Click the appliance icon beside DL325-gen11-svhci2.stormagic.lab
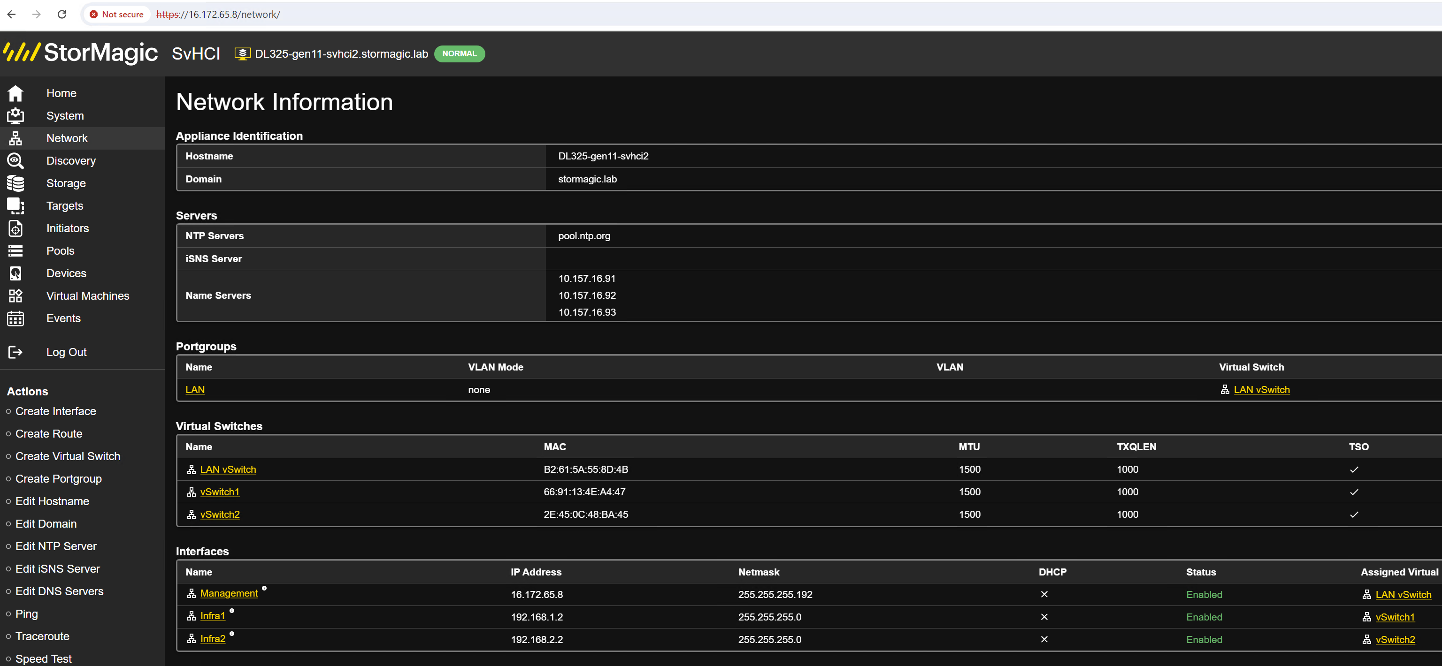Screen dimensions: 1442x666 pyautogui.click(x=242, y=53)
